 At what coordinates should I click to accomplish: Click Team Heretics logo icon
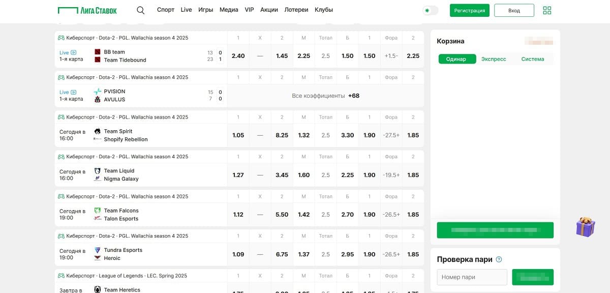(x=98, y=289)
